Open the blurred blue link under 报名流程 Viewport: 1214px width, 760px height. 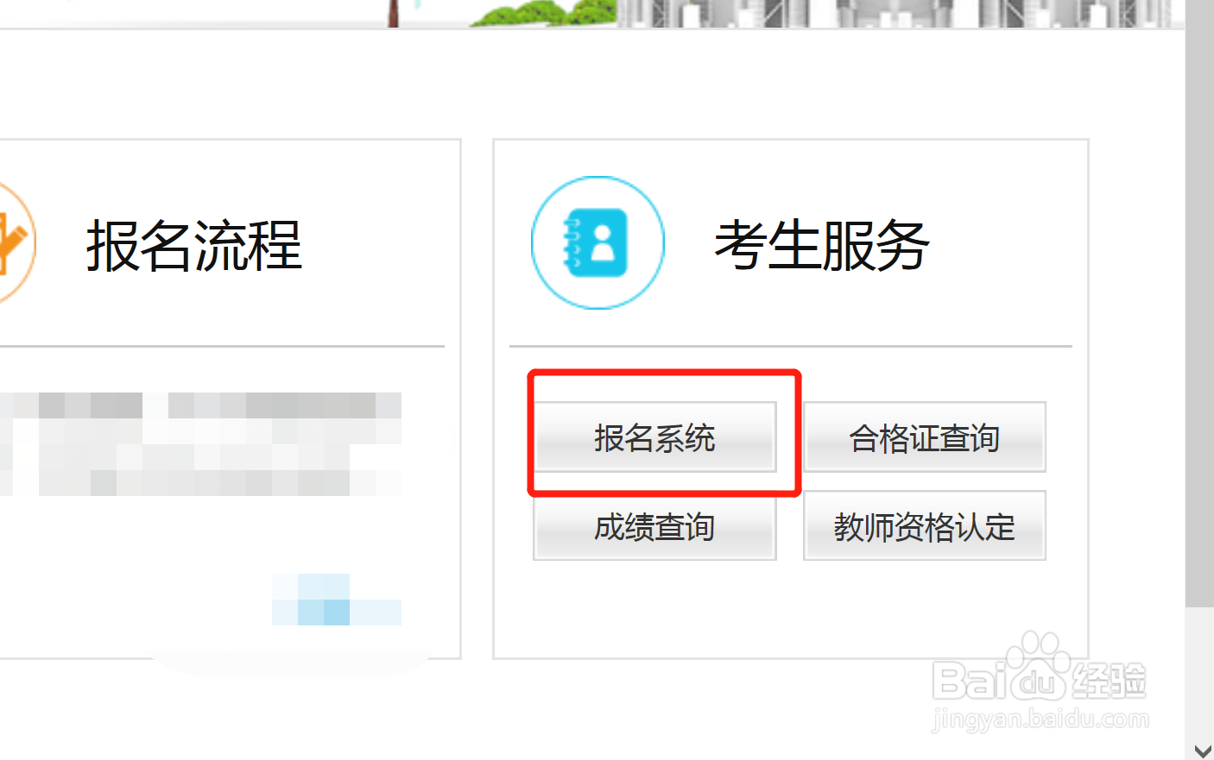click(337, 599)
